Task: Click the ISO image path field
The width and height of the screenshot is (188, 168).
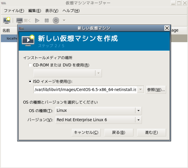Action: click(85, 90)
